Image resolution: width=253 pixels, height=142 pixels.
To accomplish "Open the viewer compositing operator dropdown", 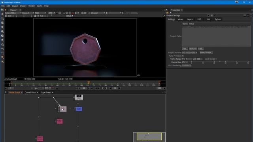I will pyautogui.click(x=115, y=13).
